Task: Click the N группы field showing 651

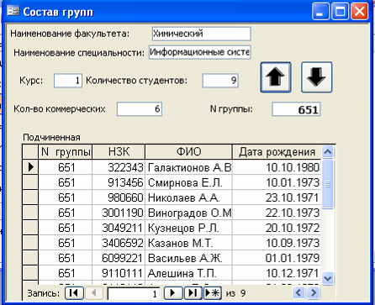Action: [296, 109]
